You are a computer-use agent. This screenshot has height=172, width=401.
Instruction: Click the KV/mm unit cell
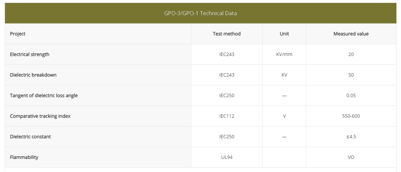(x=284, y=54)
